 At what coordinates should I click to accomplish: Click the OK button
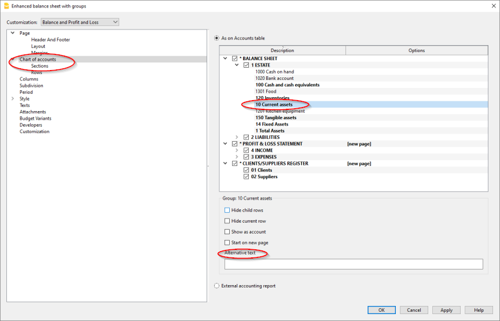[381, 310]
